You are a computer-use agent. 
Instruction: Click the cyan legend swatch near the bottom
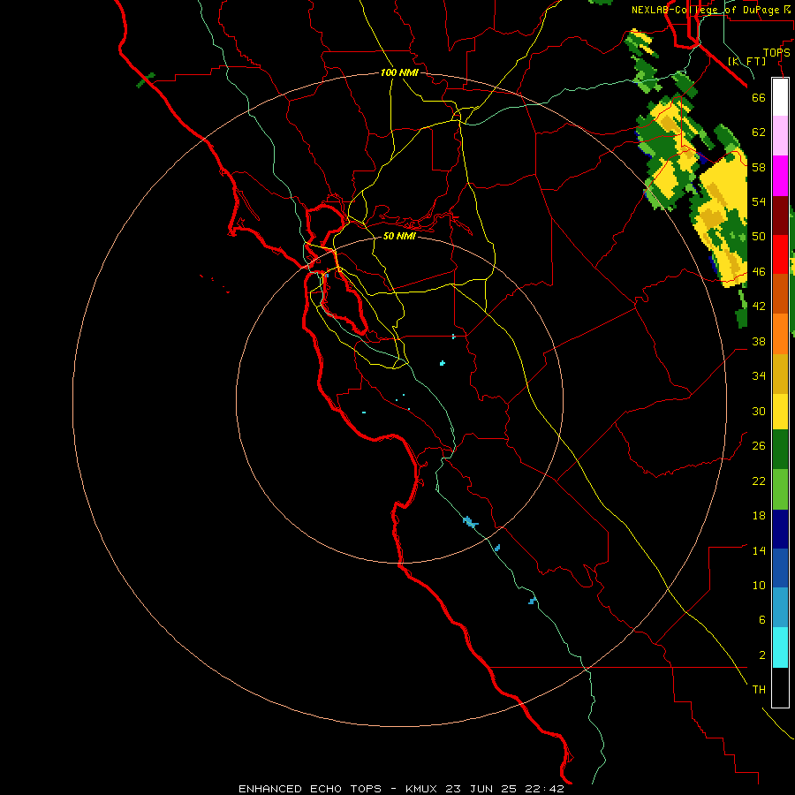[x=780, y=647]
